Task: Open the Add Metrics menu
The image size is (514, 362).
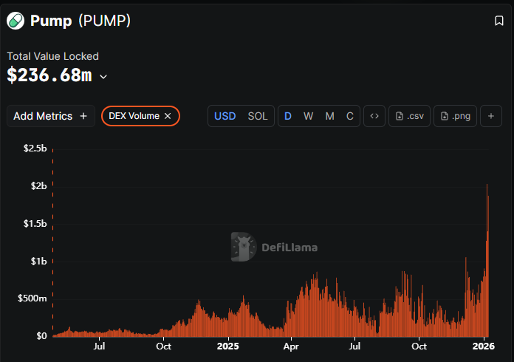Action: (51, 116)
